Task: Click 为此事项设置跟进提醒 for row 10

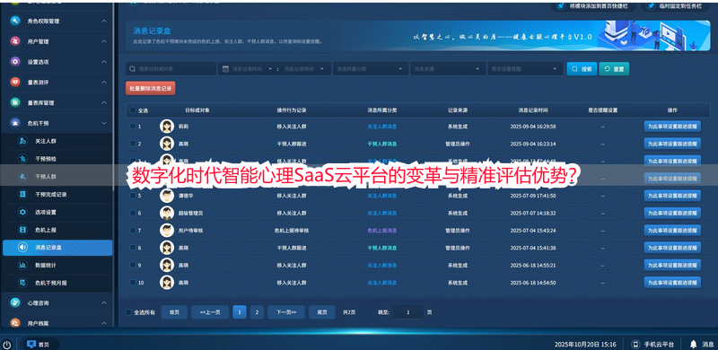Action: pos(672,283)
